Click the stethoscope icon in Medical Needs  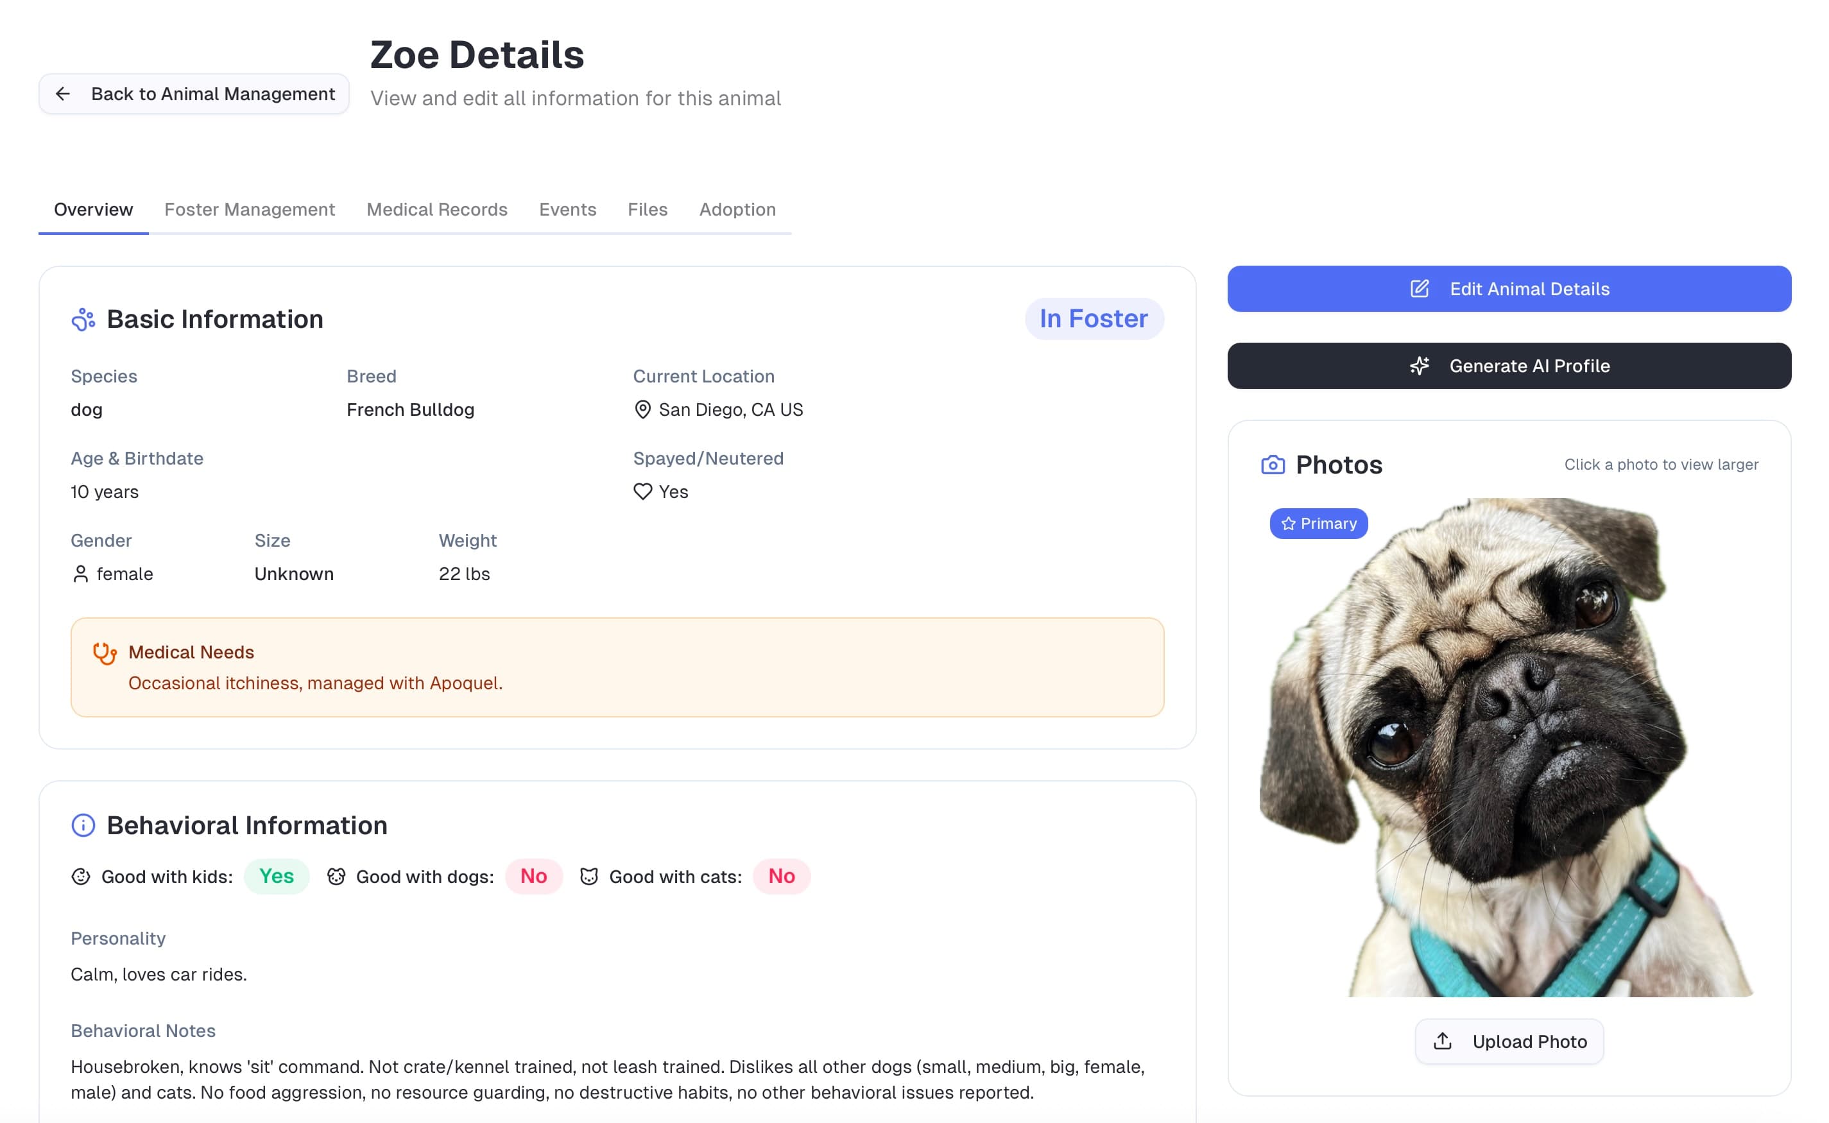104,653
